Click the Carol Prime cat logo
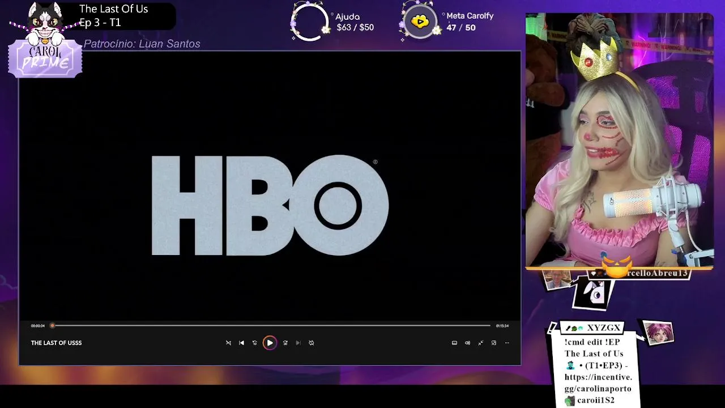 click(45, 41)
